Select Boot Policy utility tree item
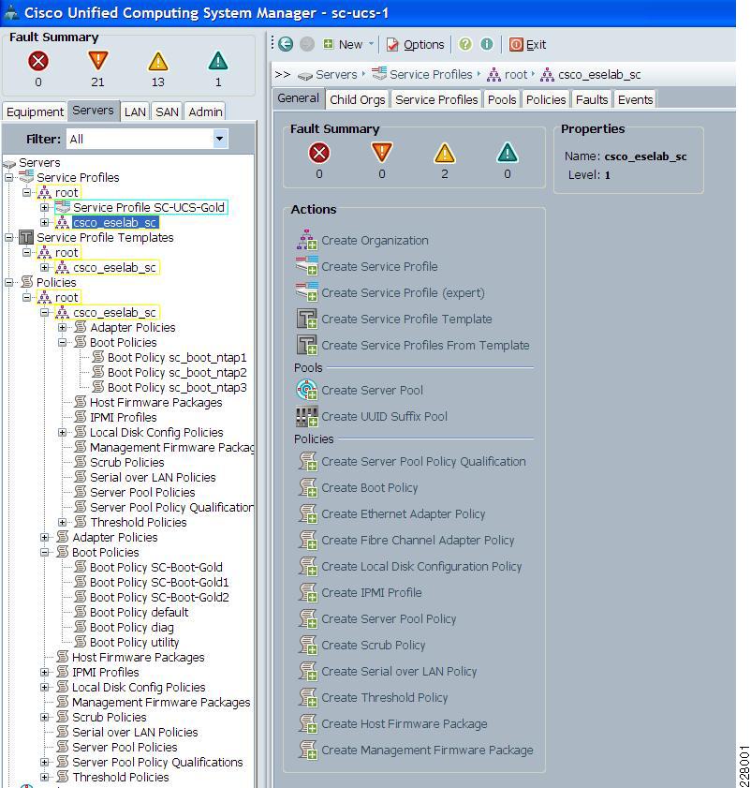 [134, 642]
